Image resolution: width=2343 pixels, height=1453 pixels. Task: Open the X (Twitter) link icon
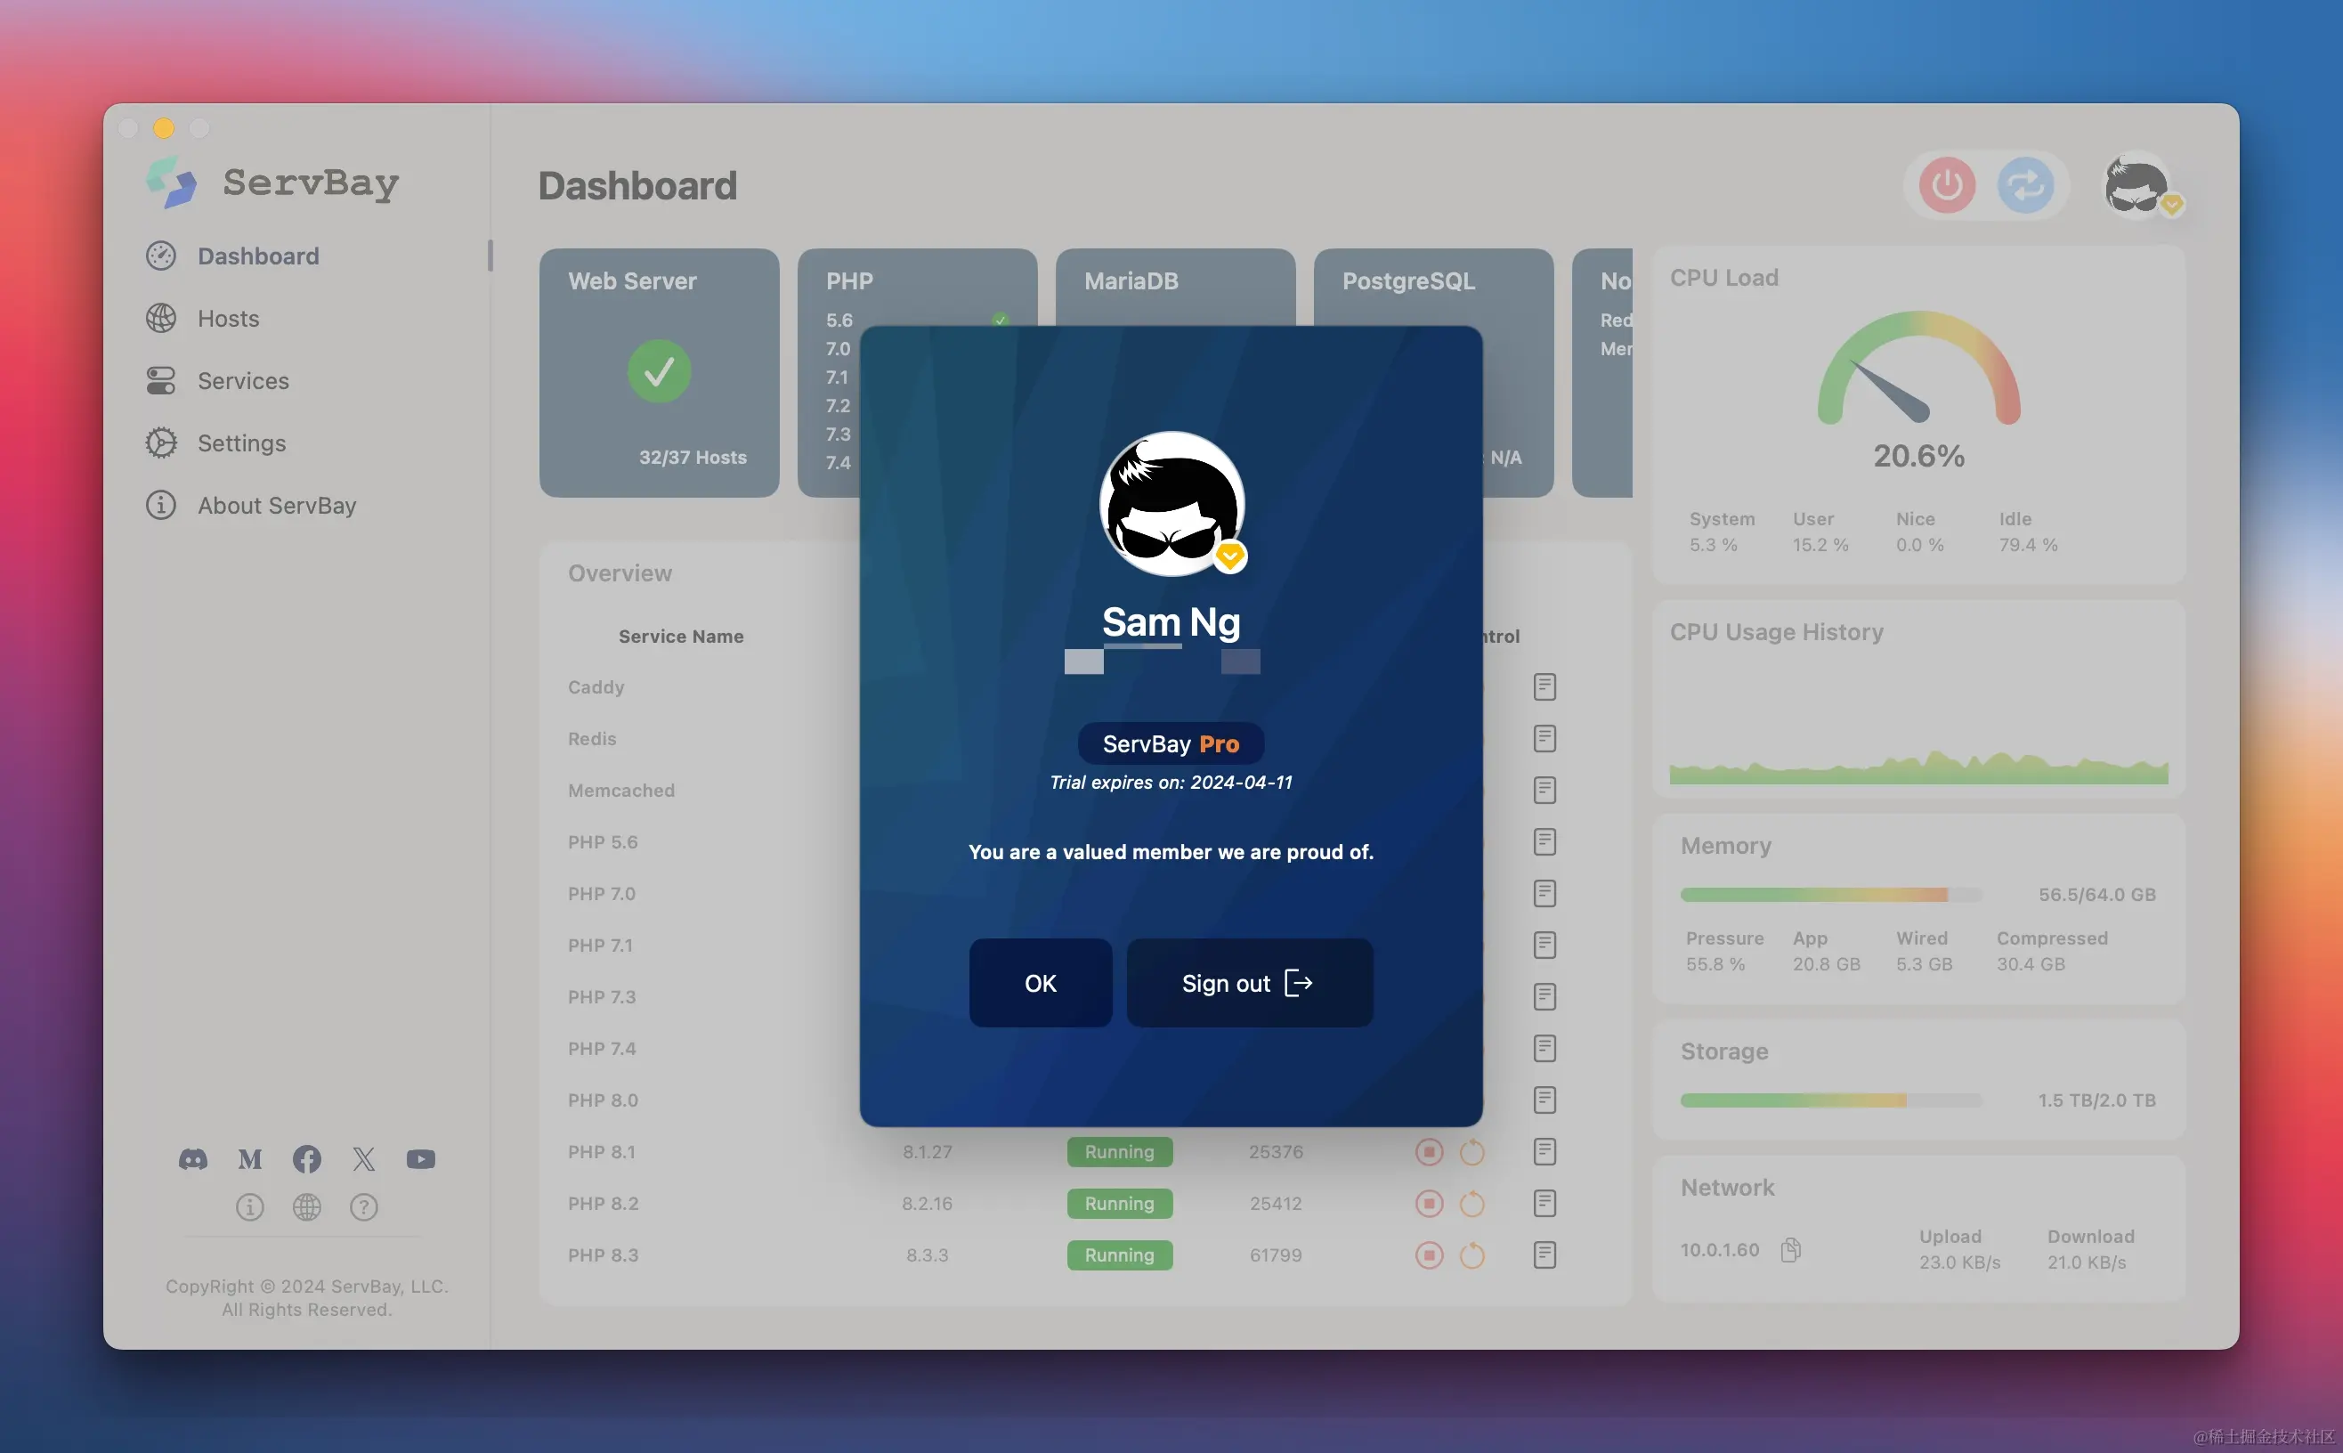pyautogui.click(x=363, y=1159)
